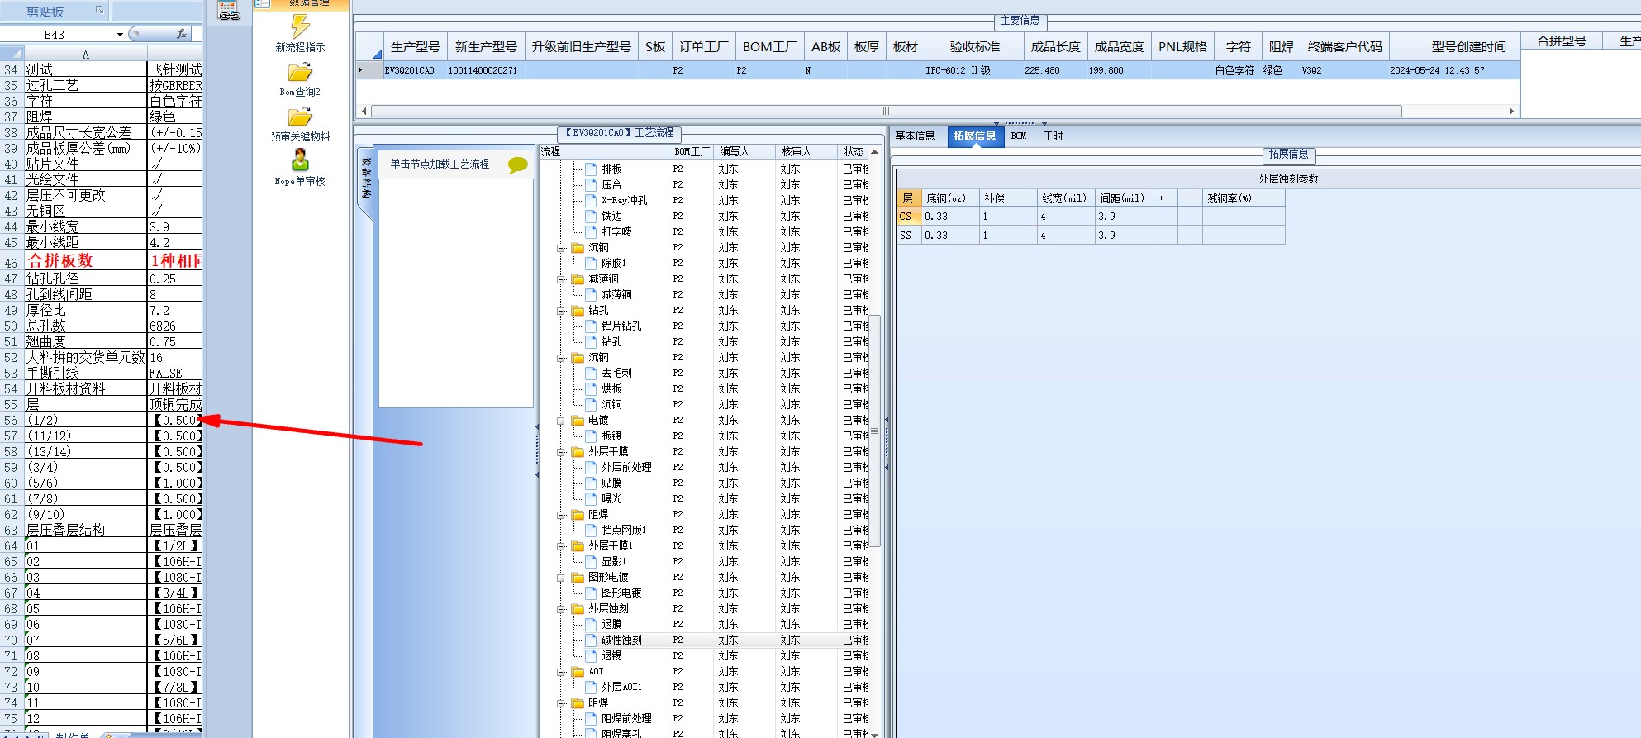Collapse the 减薄铜 folder node

pos(561,279)
